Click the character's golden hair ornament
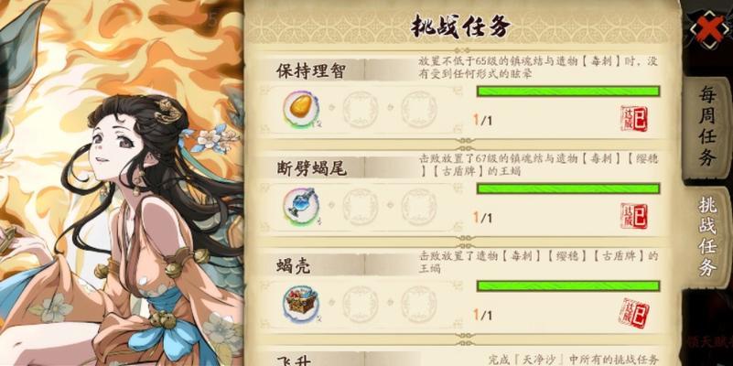This screenshot has width=733, height=366. pos(167,112)
